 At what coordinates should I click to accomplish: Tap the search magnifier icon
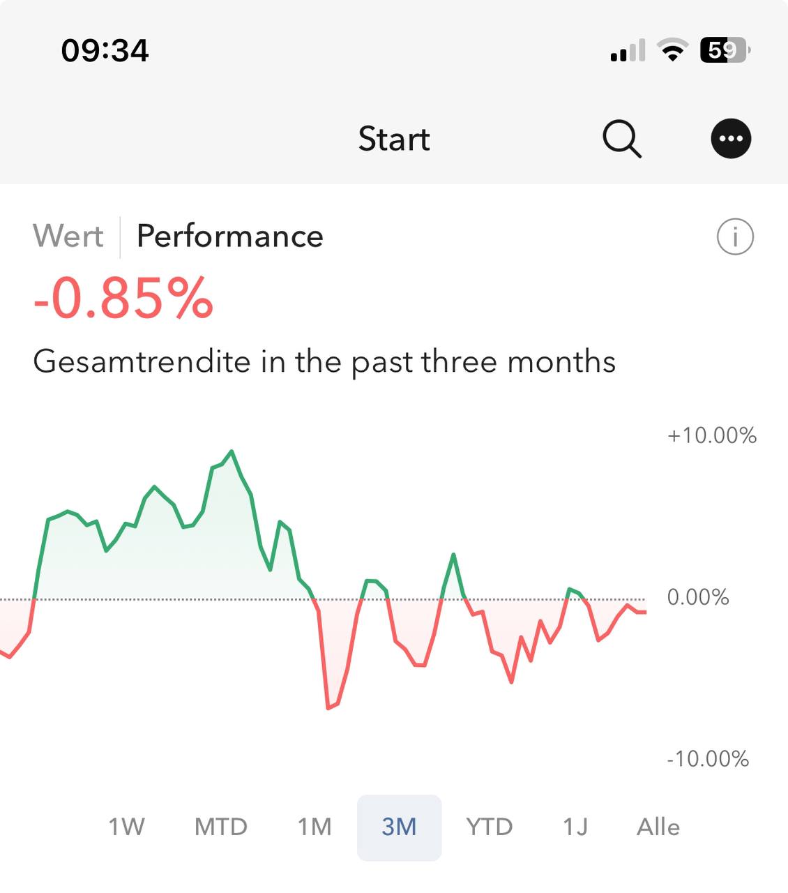[621, 139]
